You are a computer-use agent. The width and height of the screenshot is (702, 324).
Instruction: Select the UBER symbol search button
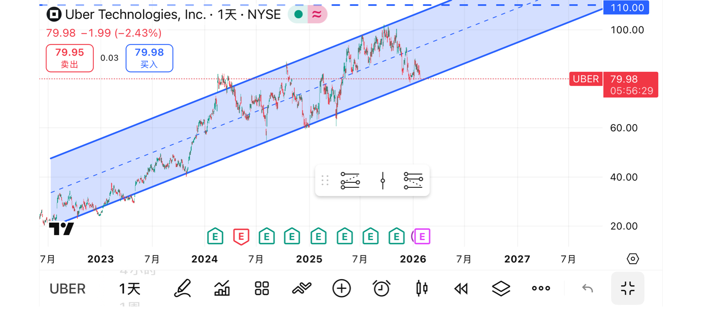pyautogui.click(x=68, y=289)
